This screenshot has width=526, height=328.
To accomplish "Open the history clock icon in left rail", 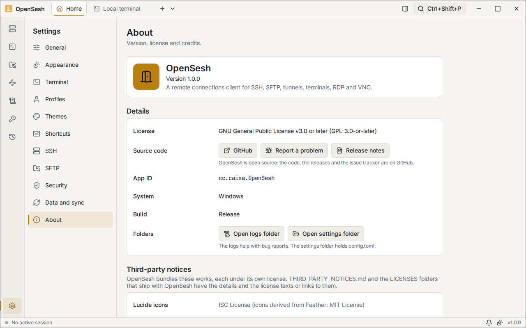I will pyautogui.click(x=12, y=137).
